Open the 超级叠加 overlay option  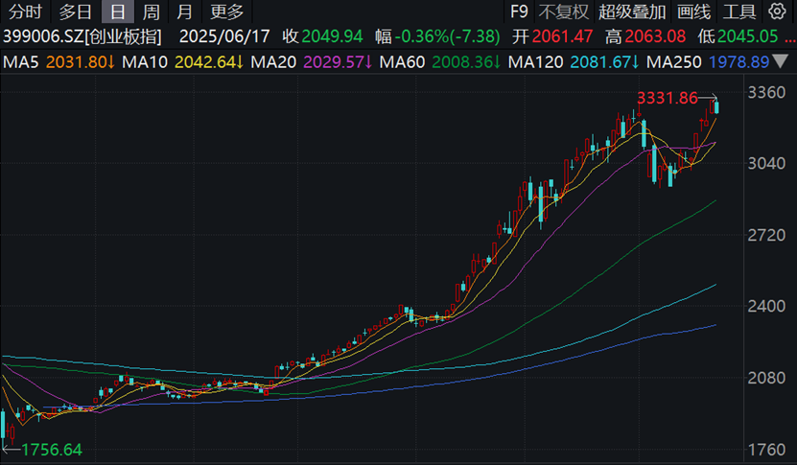[x=629, y=12]
